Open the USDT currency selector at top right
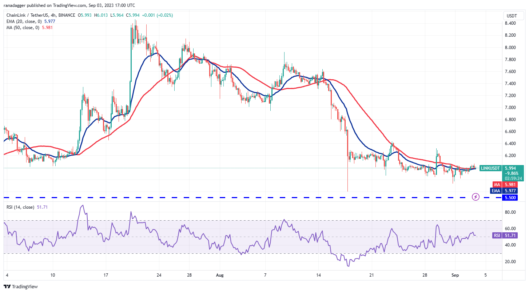The width and height of the screenshot is (529, 293). [x=512, y=16]
